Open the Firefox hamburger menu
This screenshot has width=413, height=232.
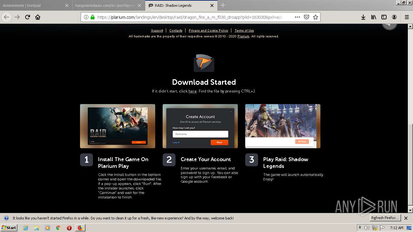pos(407,17)
